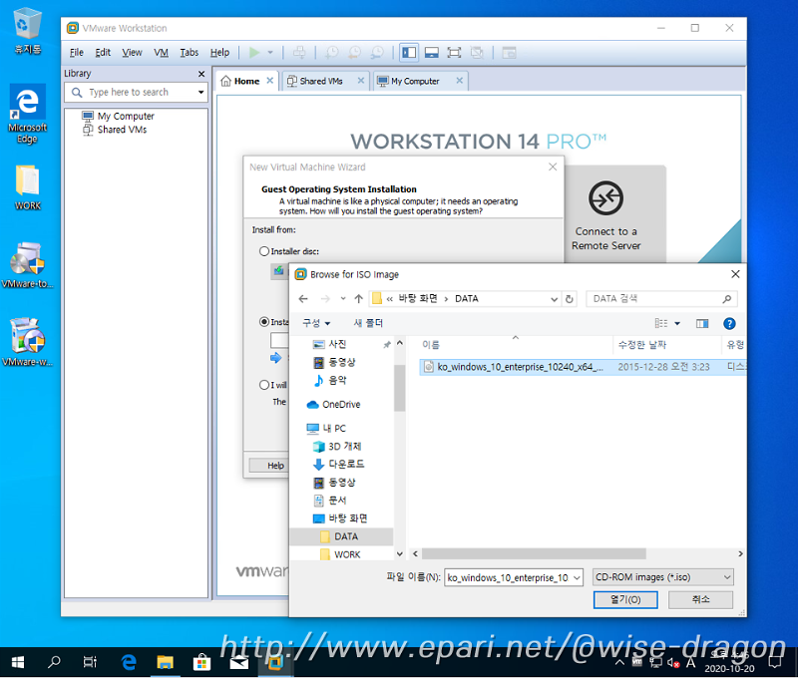Click the revert to snapshot toolbar icon

pyautogui.click(x=355, y=53)
